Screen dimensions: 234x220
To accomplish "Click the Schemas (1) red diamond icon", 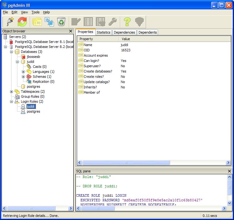I will pos(29,77).
